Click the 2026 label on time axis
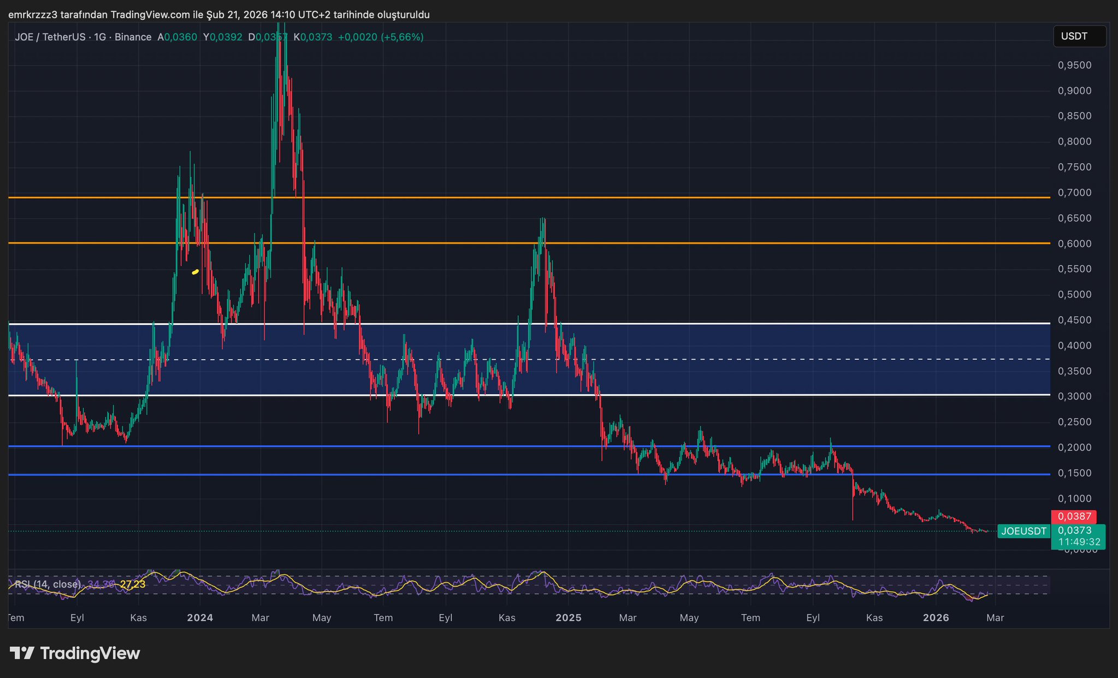 pyautogui.click(x=936, y=618)
